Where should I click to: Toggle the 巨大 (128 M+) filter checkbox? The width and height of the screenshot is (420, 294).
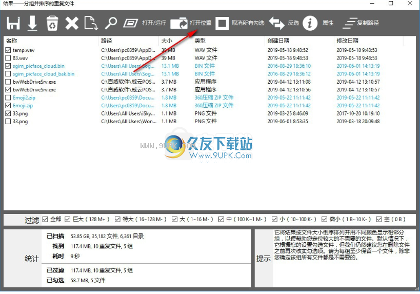[x=68, y=219]
